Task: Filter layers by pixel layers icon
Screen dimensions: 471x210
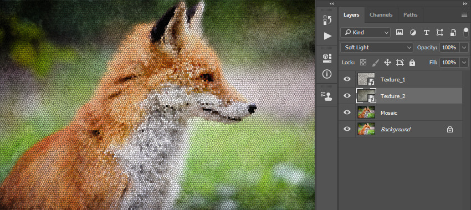Action: tap(399, 32)
